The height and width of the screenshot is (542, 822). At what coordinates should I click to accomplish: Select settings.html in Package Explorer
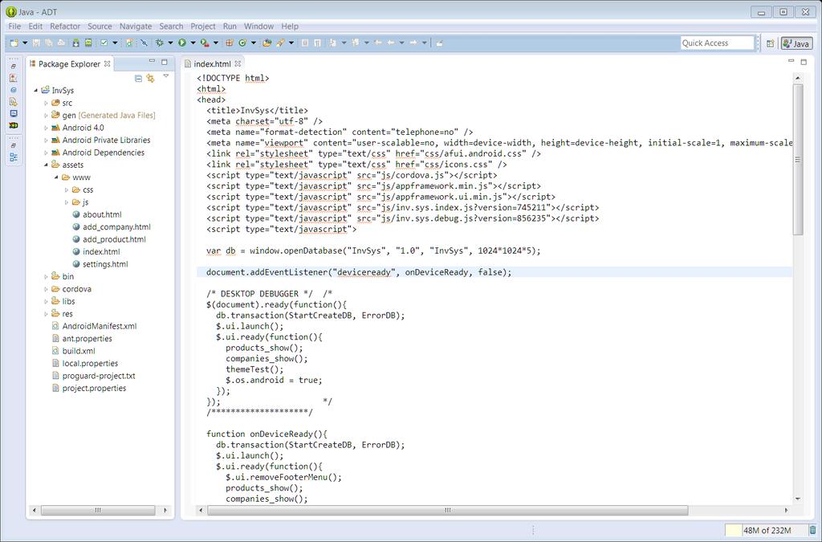[105, 264]
